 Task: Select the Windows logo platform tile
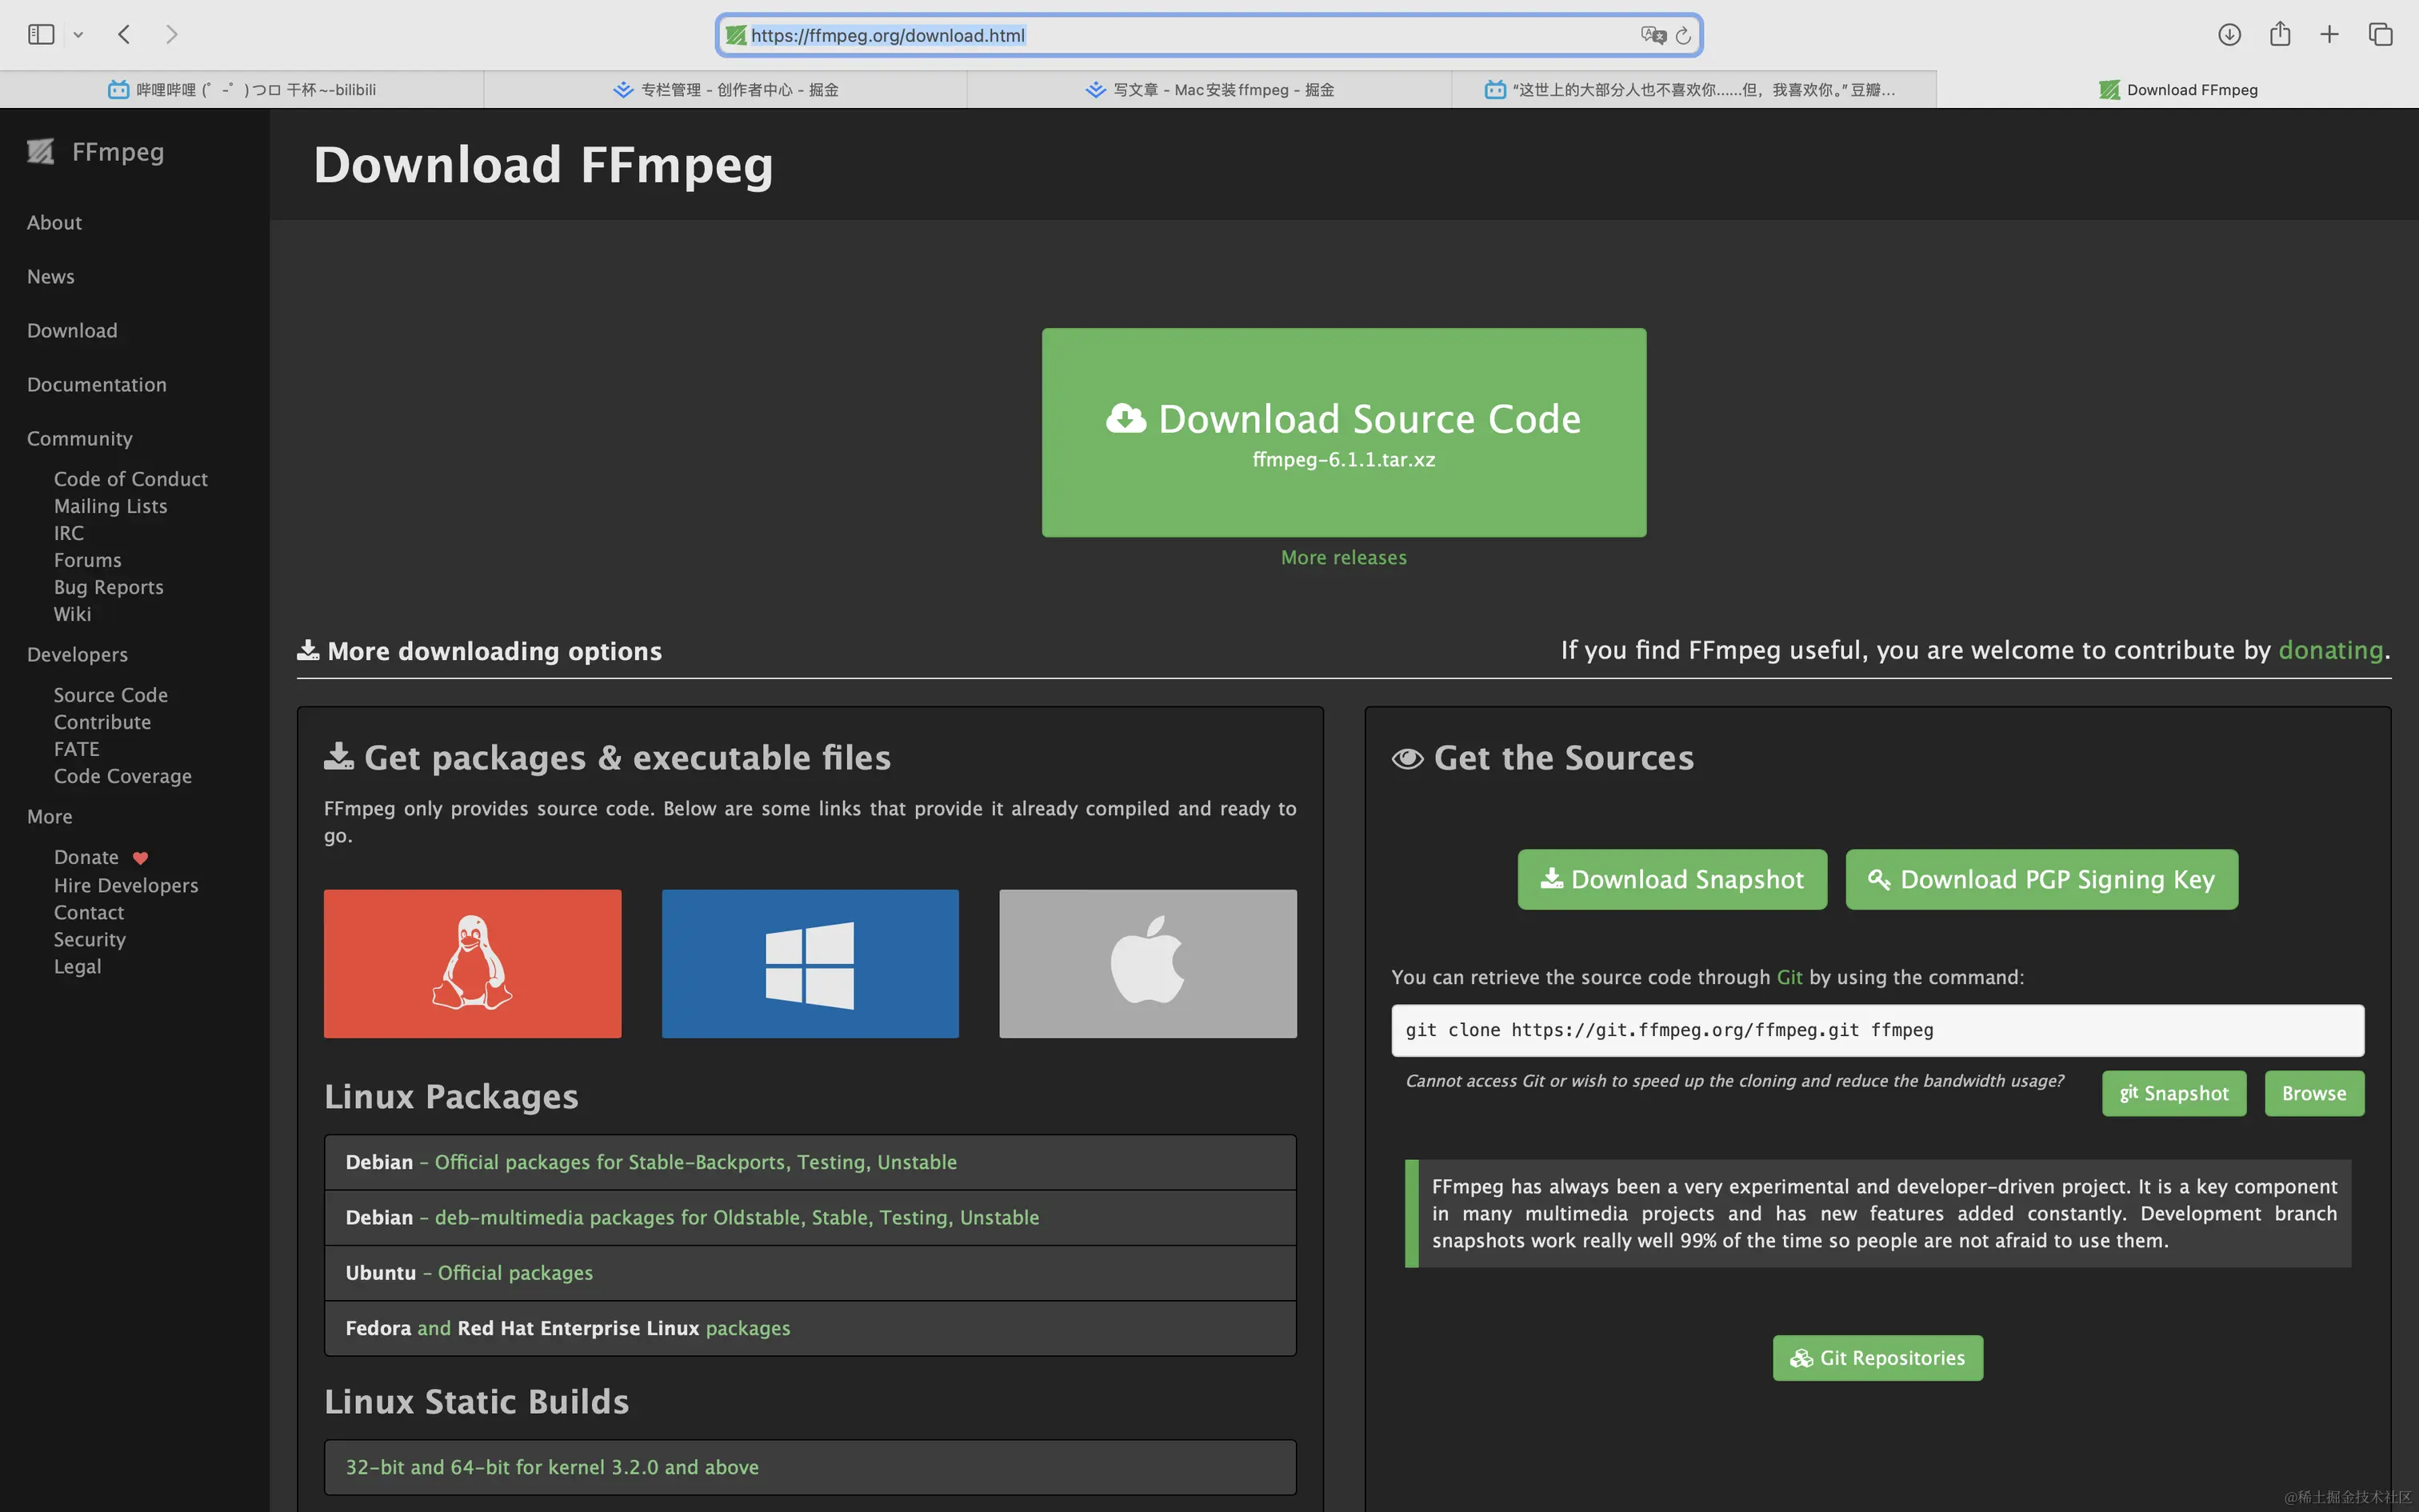pyautogui.click(x=810, y=963)
